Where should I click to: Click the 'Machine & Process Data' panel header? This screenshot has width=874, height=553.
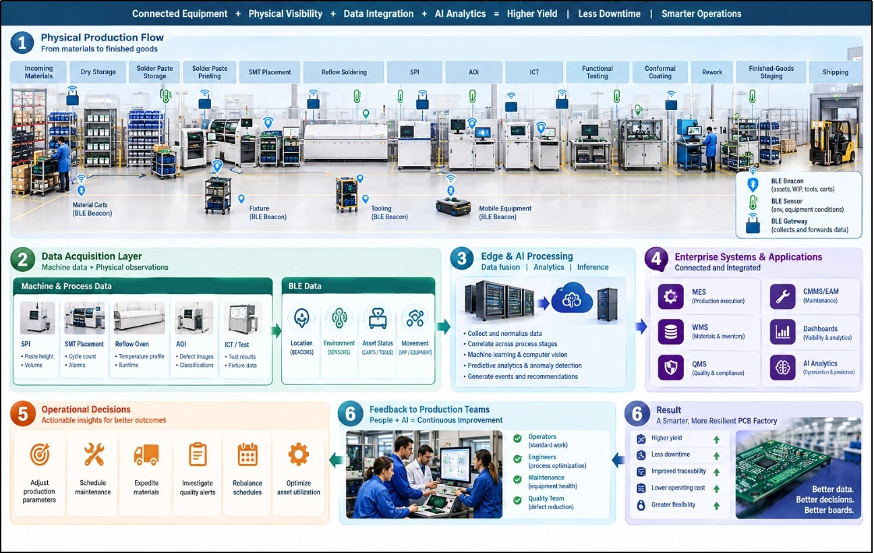click(143, 286)
